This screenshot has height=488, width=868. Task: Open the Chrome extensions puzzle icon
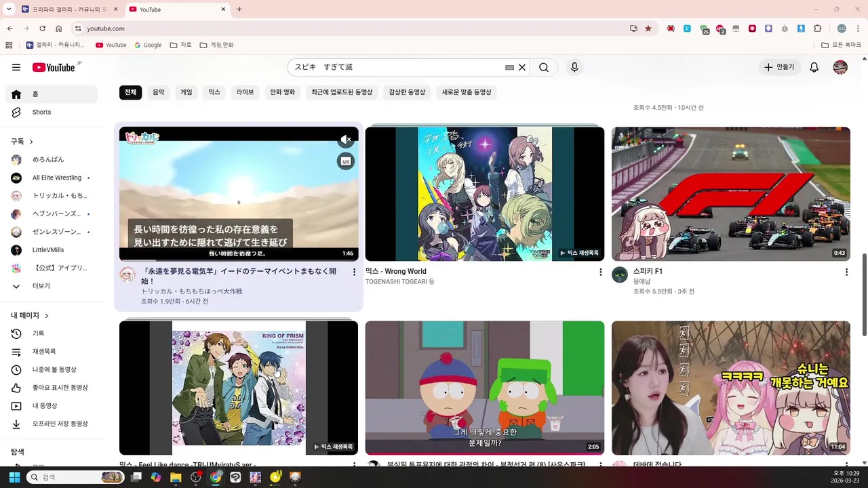[x=817, y=28]
